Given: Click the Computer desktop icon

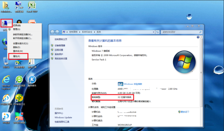Looking at the screenshot, I should [x=6, y=24].
